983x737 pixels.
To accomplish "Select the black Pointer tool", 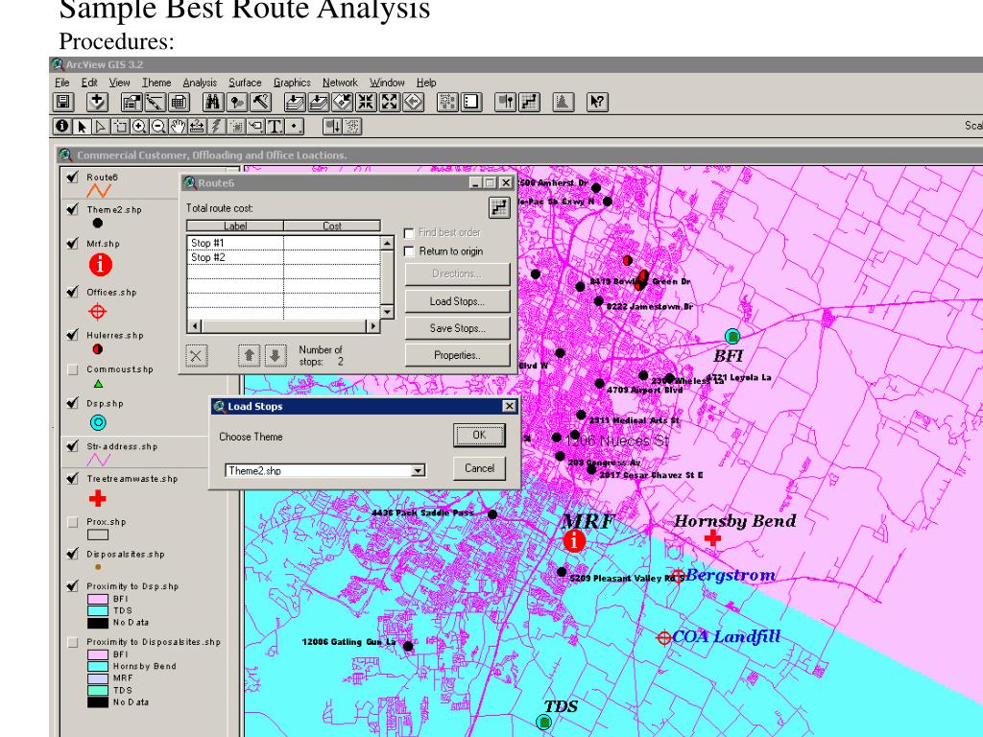I will tap(82, 126).
